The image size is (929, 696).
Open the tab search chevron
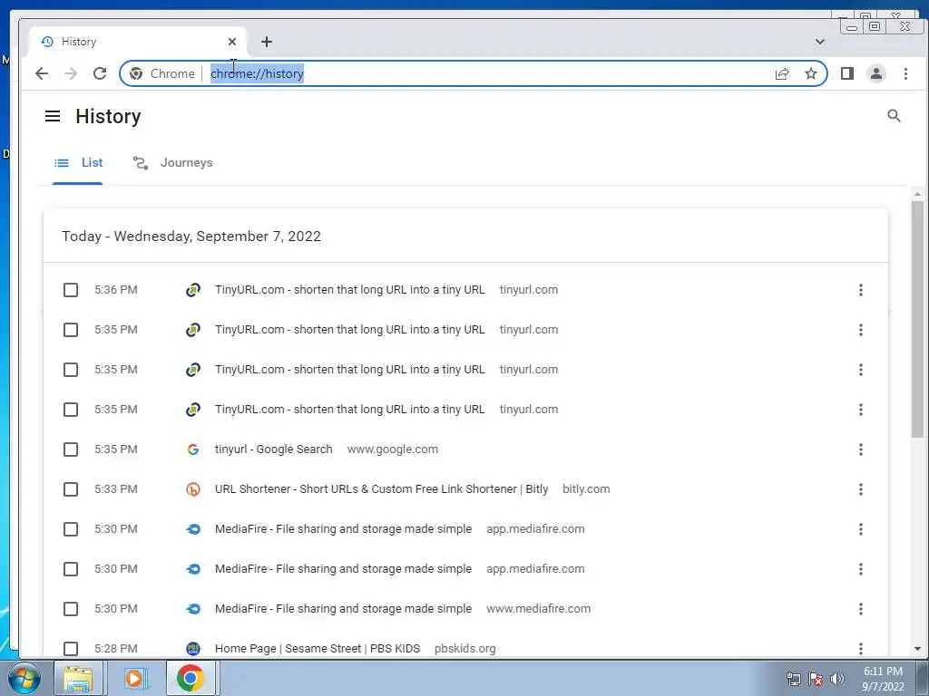[x=820, y=42]
